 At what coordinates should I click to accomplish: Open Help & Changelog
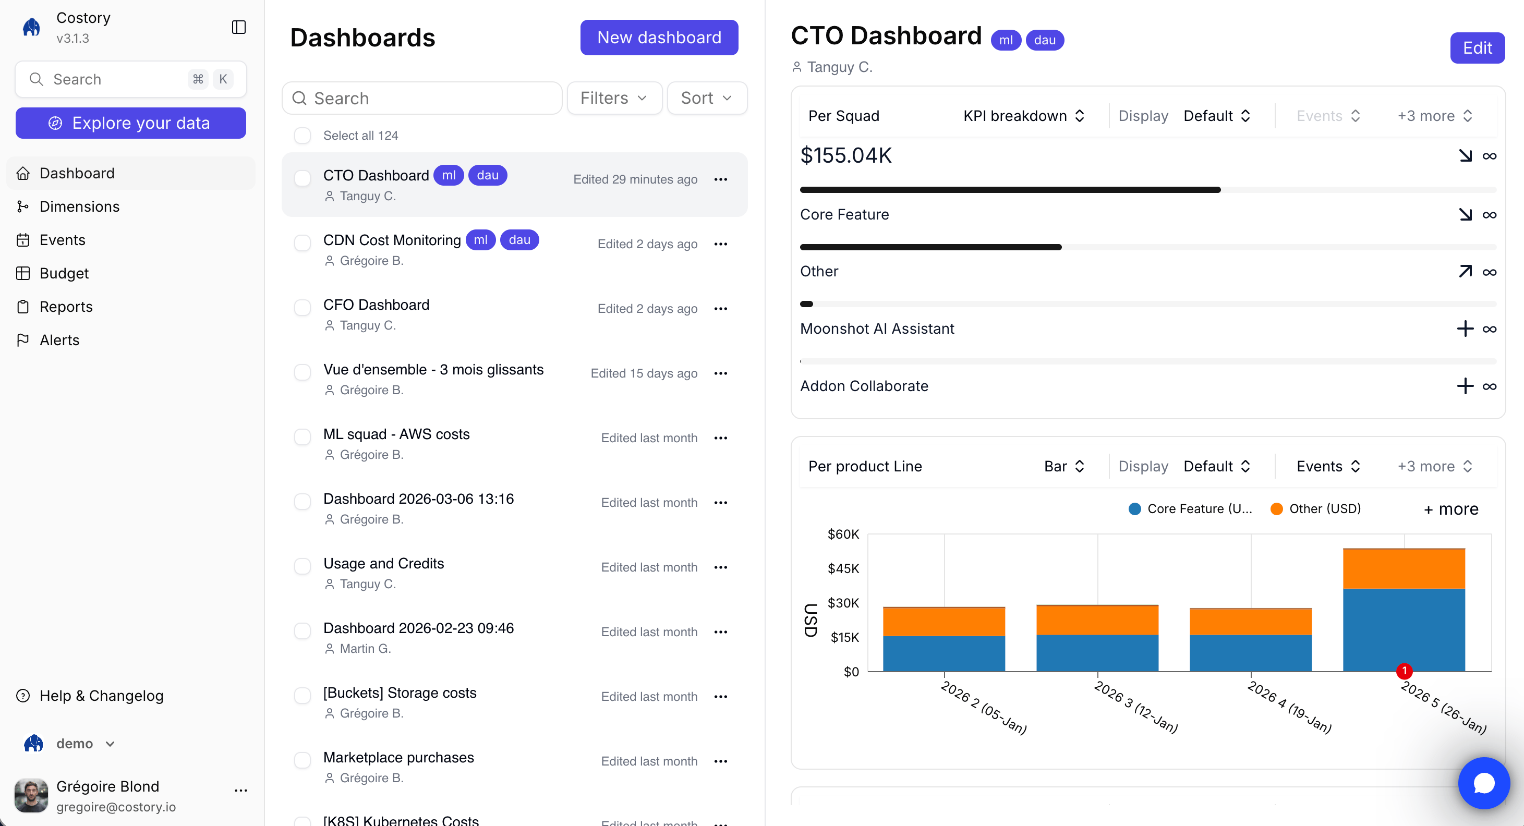[x=101, y=696]
